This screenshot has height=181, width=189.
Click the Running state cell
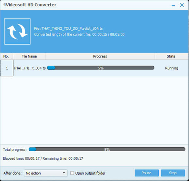171,68
